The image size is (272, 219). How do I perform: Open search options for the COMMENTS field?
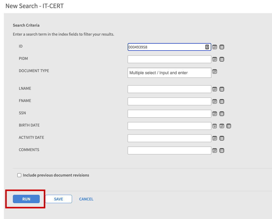click(215, 150)
